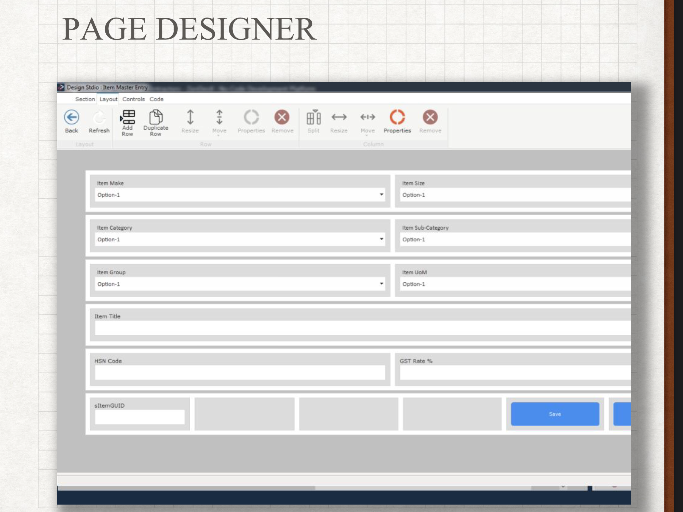Click the row Resize vertical arrow icon

[x=190, y=117]
